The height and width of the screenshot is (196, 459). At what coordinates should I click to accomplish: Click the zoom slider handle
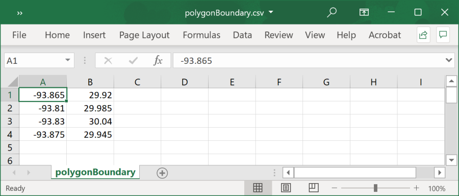click(x=375, y=188)
